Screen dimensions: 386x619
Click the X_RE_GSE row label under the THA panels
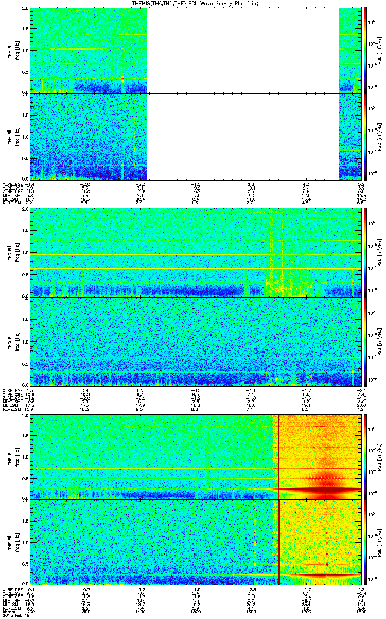12,184
